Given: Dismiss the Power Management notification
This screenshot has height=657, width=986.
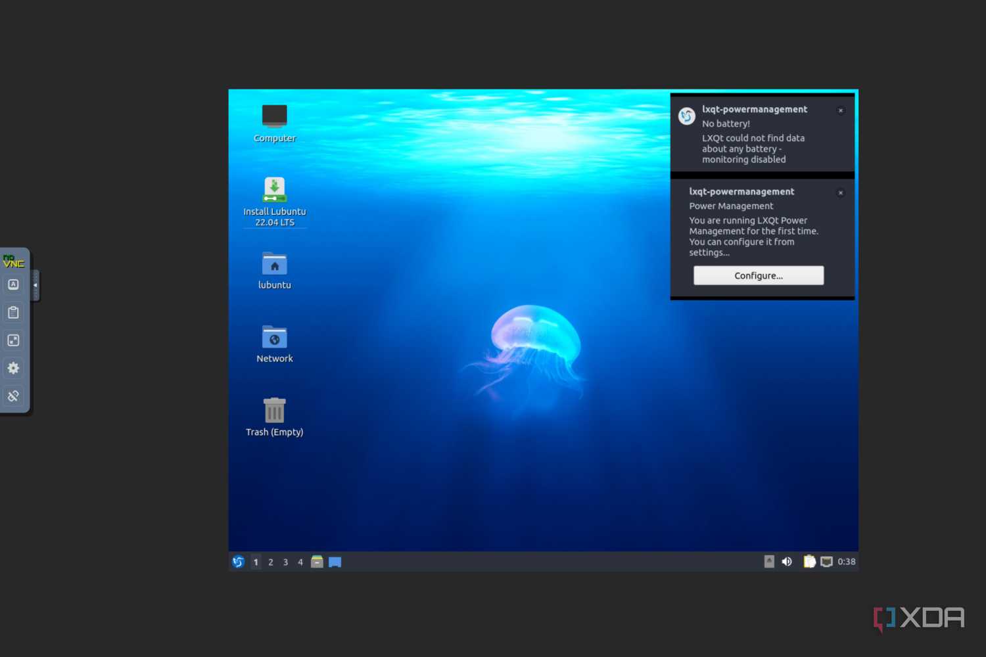Looking at the screenshot, I should 841,193.
